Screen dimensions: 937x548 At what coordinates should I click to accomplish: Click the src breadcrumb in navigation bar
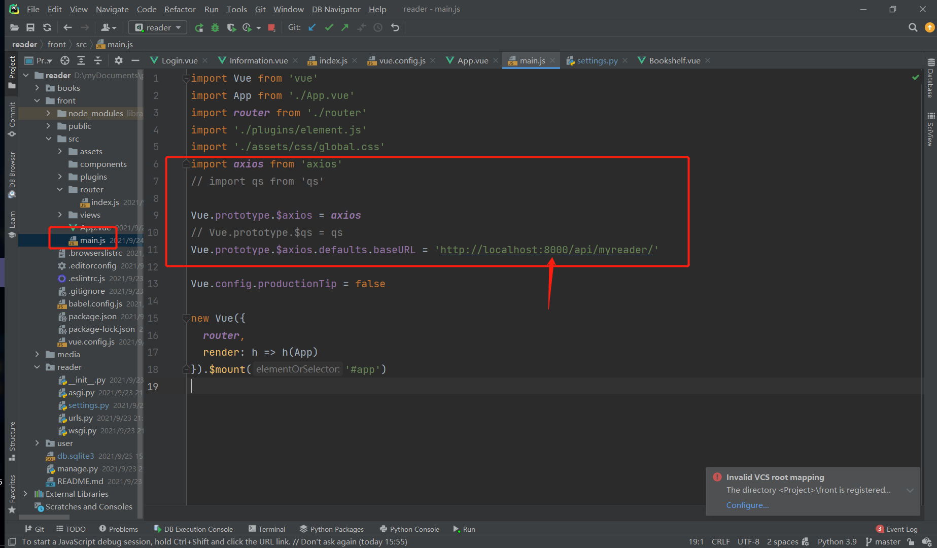click(81, 44)
